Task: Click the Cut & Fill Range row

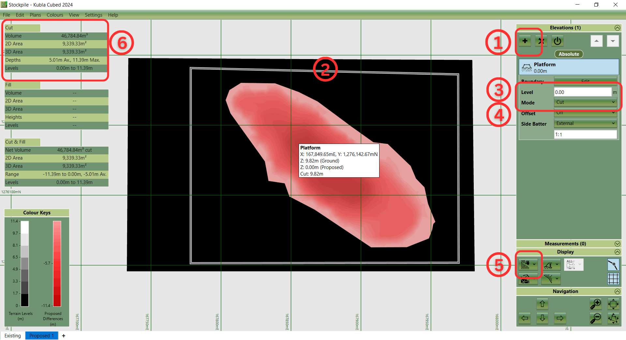Action: click(x=56, y=174)
